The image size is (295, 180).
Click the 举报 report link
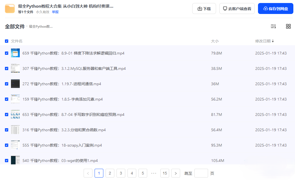55,12
